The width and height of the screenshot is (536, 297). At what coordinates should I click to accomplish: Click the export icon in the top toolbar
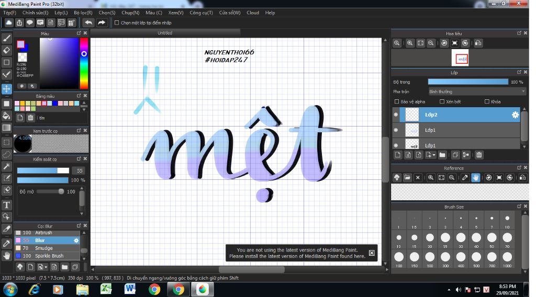point(19,22)
